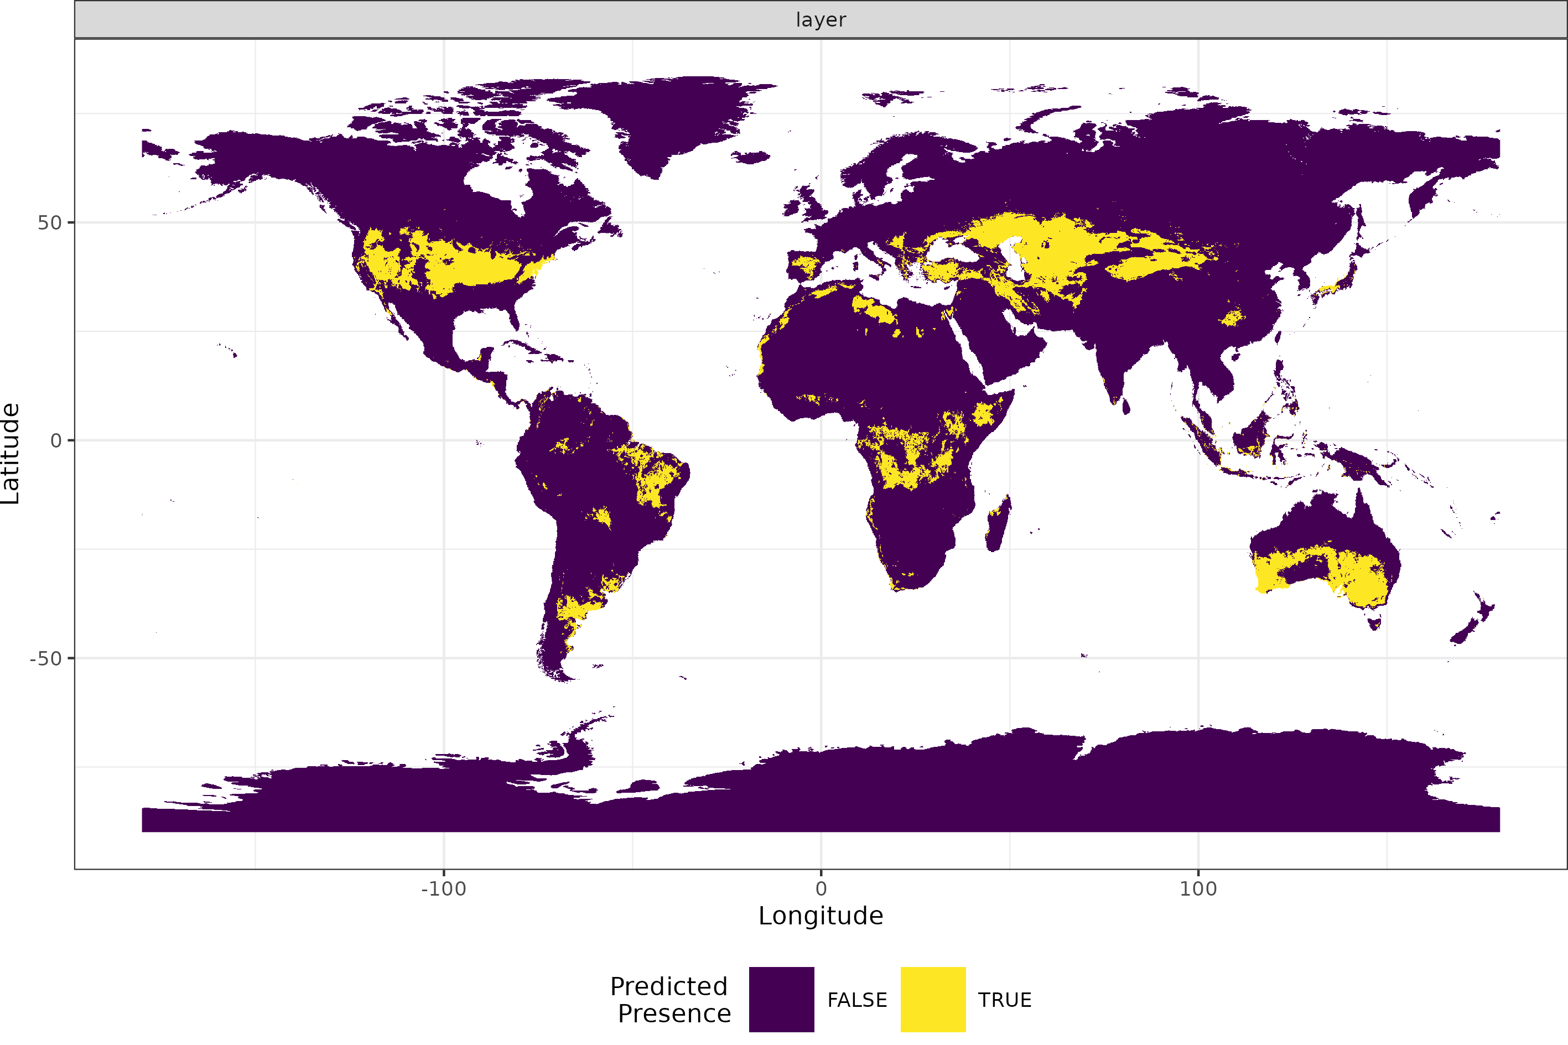Click the purple FALSE legend swatch

click(x=781, y=999)
